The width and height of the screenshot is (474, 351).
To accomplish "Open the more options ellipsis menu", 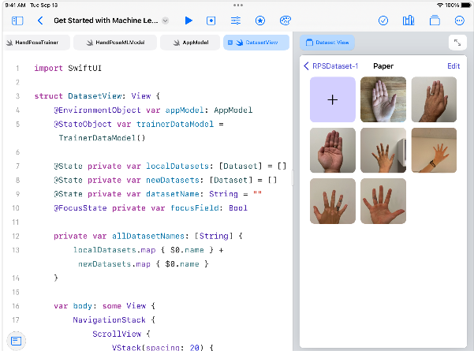I will pos(458,21).
